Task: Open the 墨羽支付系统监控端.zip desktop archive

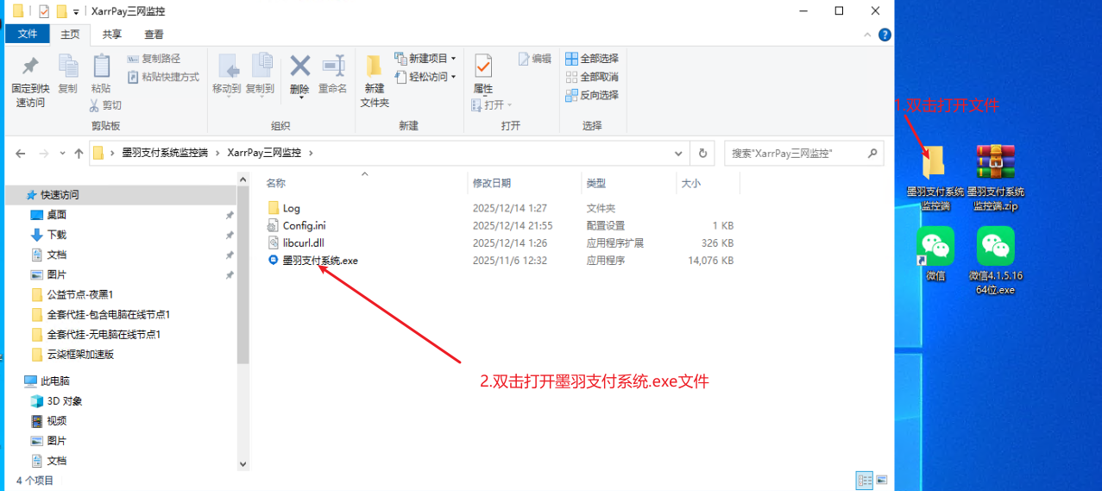Action: pyautogui.click(x=995, y=164)
